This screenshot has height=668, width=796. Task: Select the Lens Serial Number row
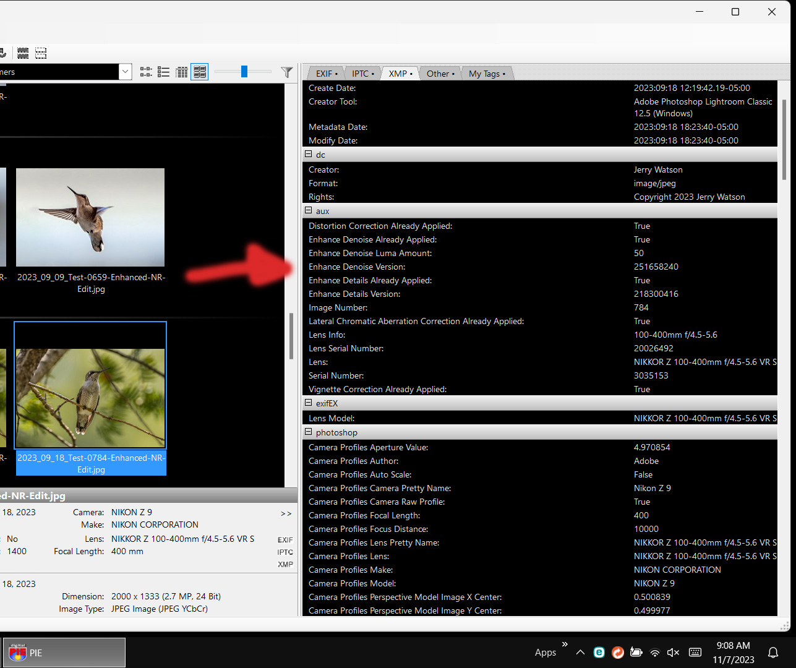(x=540, y=348)
